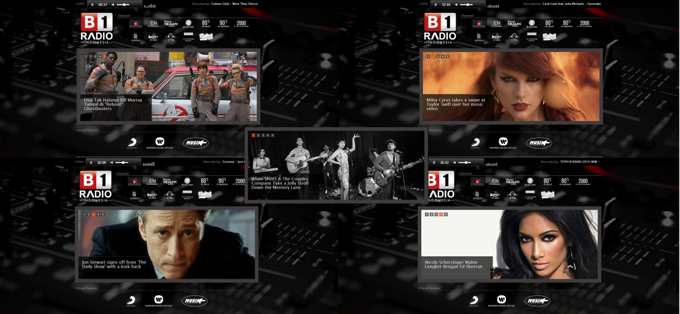The width and height of the screenshot is (680, 314).
Task: Open B1 Jazz channel in the Ghostbusters panel
Action: point(153,37)
